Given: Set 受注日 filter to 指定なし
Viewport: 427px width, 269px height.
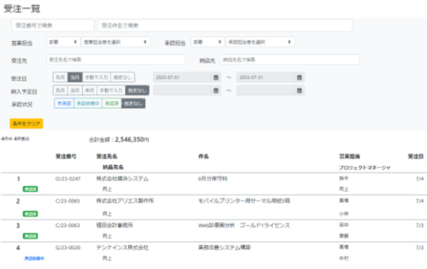Looking at the screenshot, I should [x=122, y=78].
